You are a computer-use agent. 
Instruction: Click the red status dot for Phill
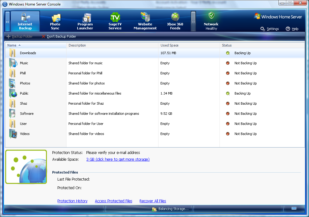(x=228, y=73)
